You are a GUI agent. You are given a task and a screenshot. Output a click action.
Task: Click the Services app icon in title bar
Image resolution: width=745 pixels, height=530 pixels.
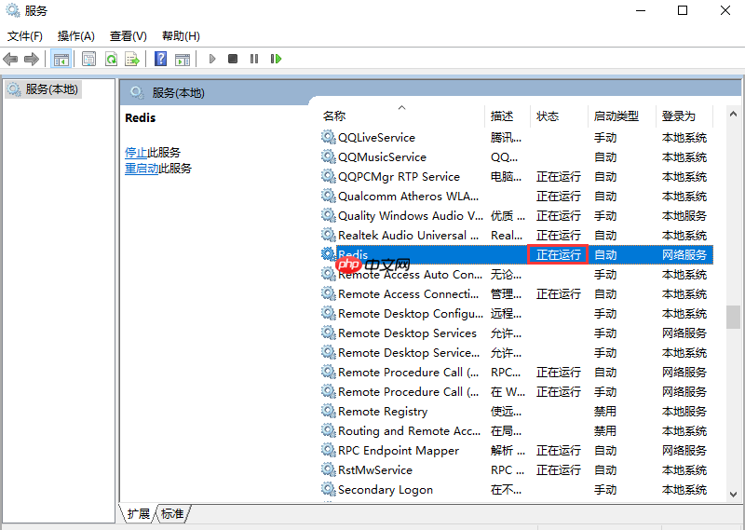click(13, 10)
